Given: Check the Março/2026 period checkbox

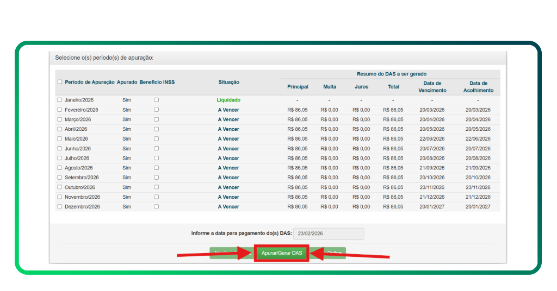Looking at the screenshot, I should (60, 119).
